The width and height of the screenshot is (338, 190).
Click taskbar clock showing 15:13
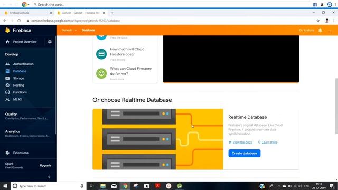click(x=319, y=186)
